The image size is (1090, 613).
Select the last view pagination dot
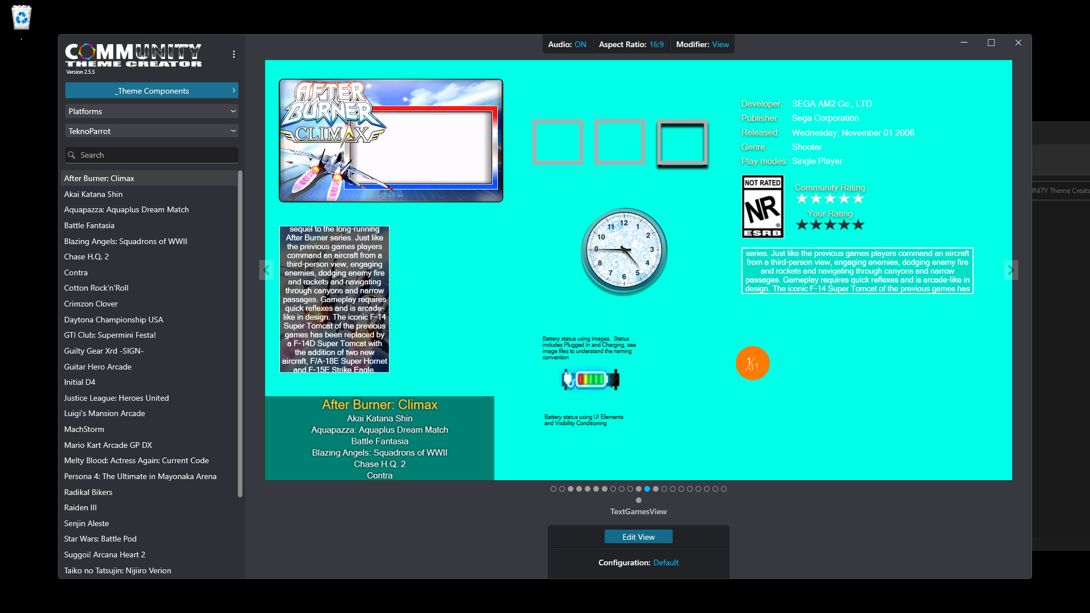point(724,489)
